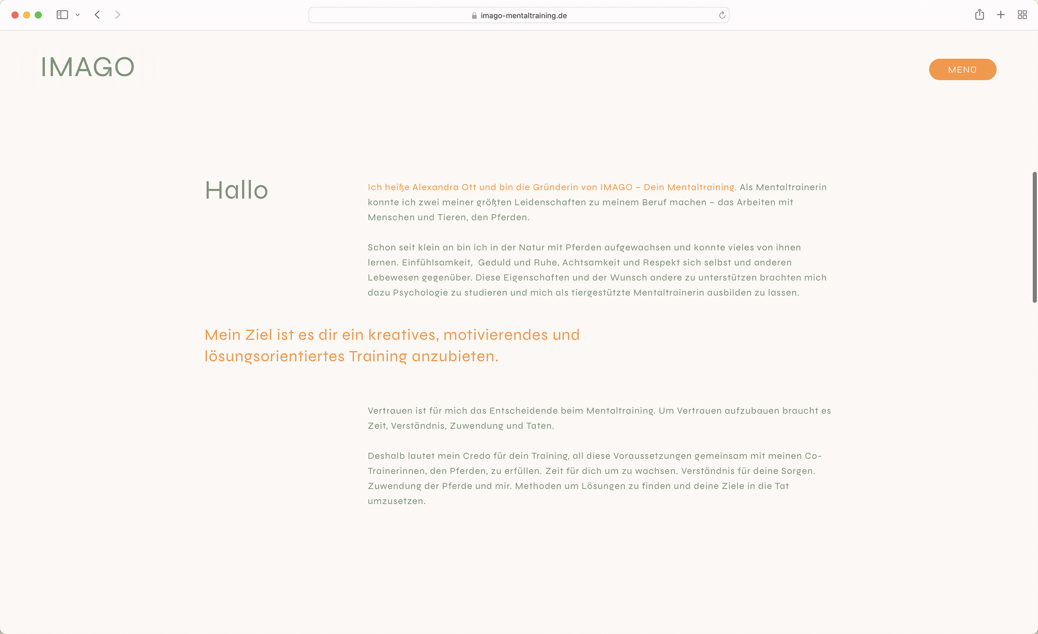
Task: Show the tab overview grid icon
Action: click(1022, 15)
